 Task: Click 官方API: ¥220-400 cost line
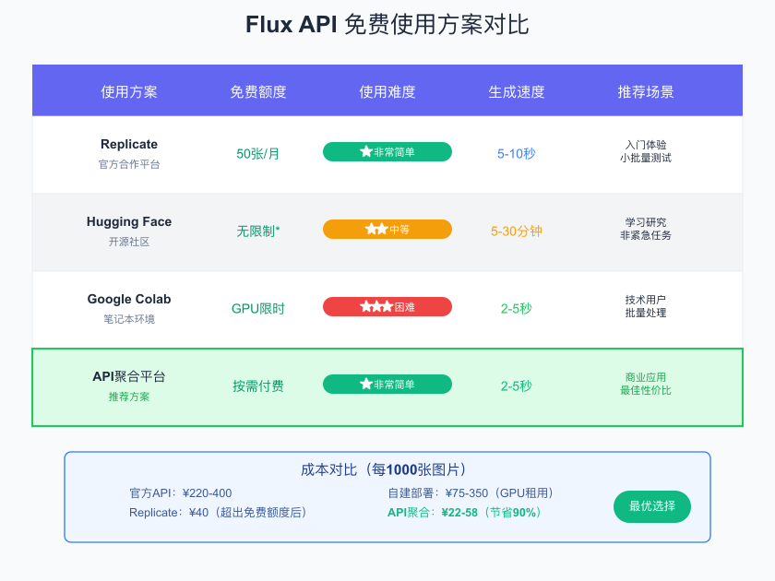pyautogui.click(x=181, y=493)
